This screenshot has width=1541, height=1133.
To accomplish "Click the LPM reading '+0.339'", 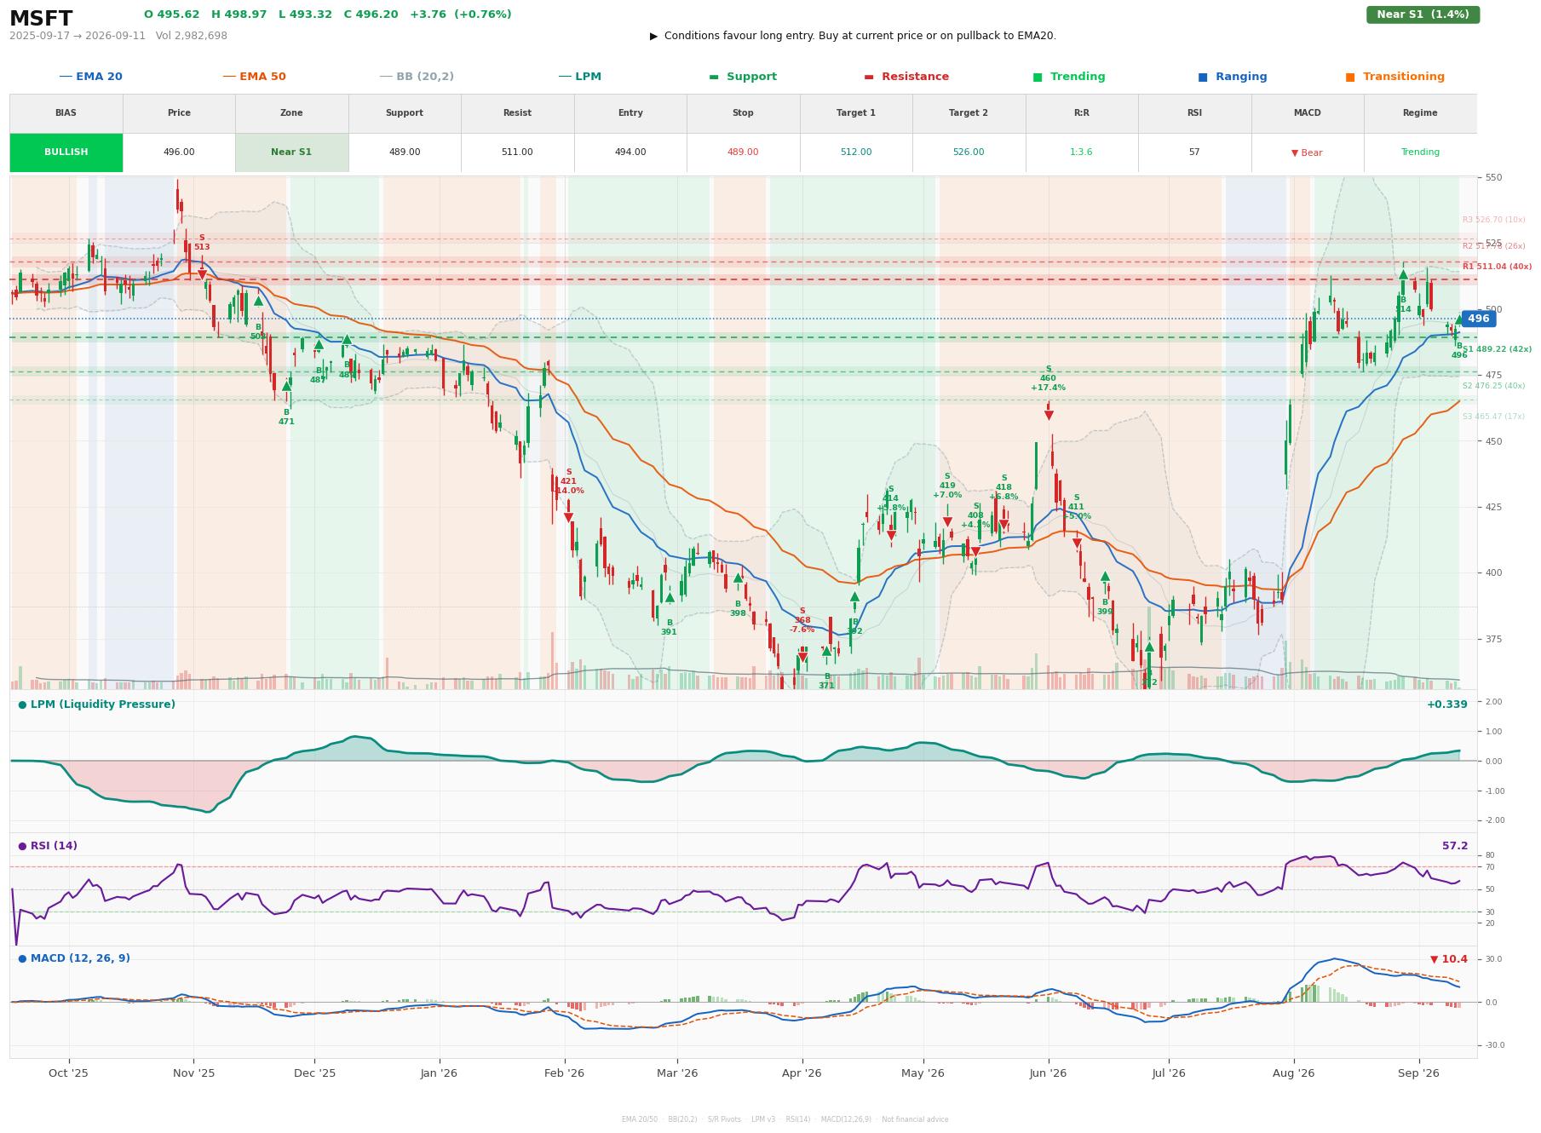I will 1447,705.
